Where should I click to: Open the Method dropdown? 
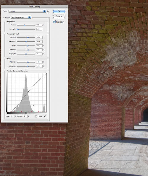21,17
